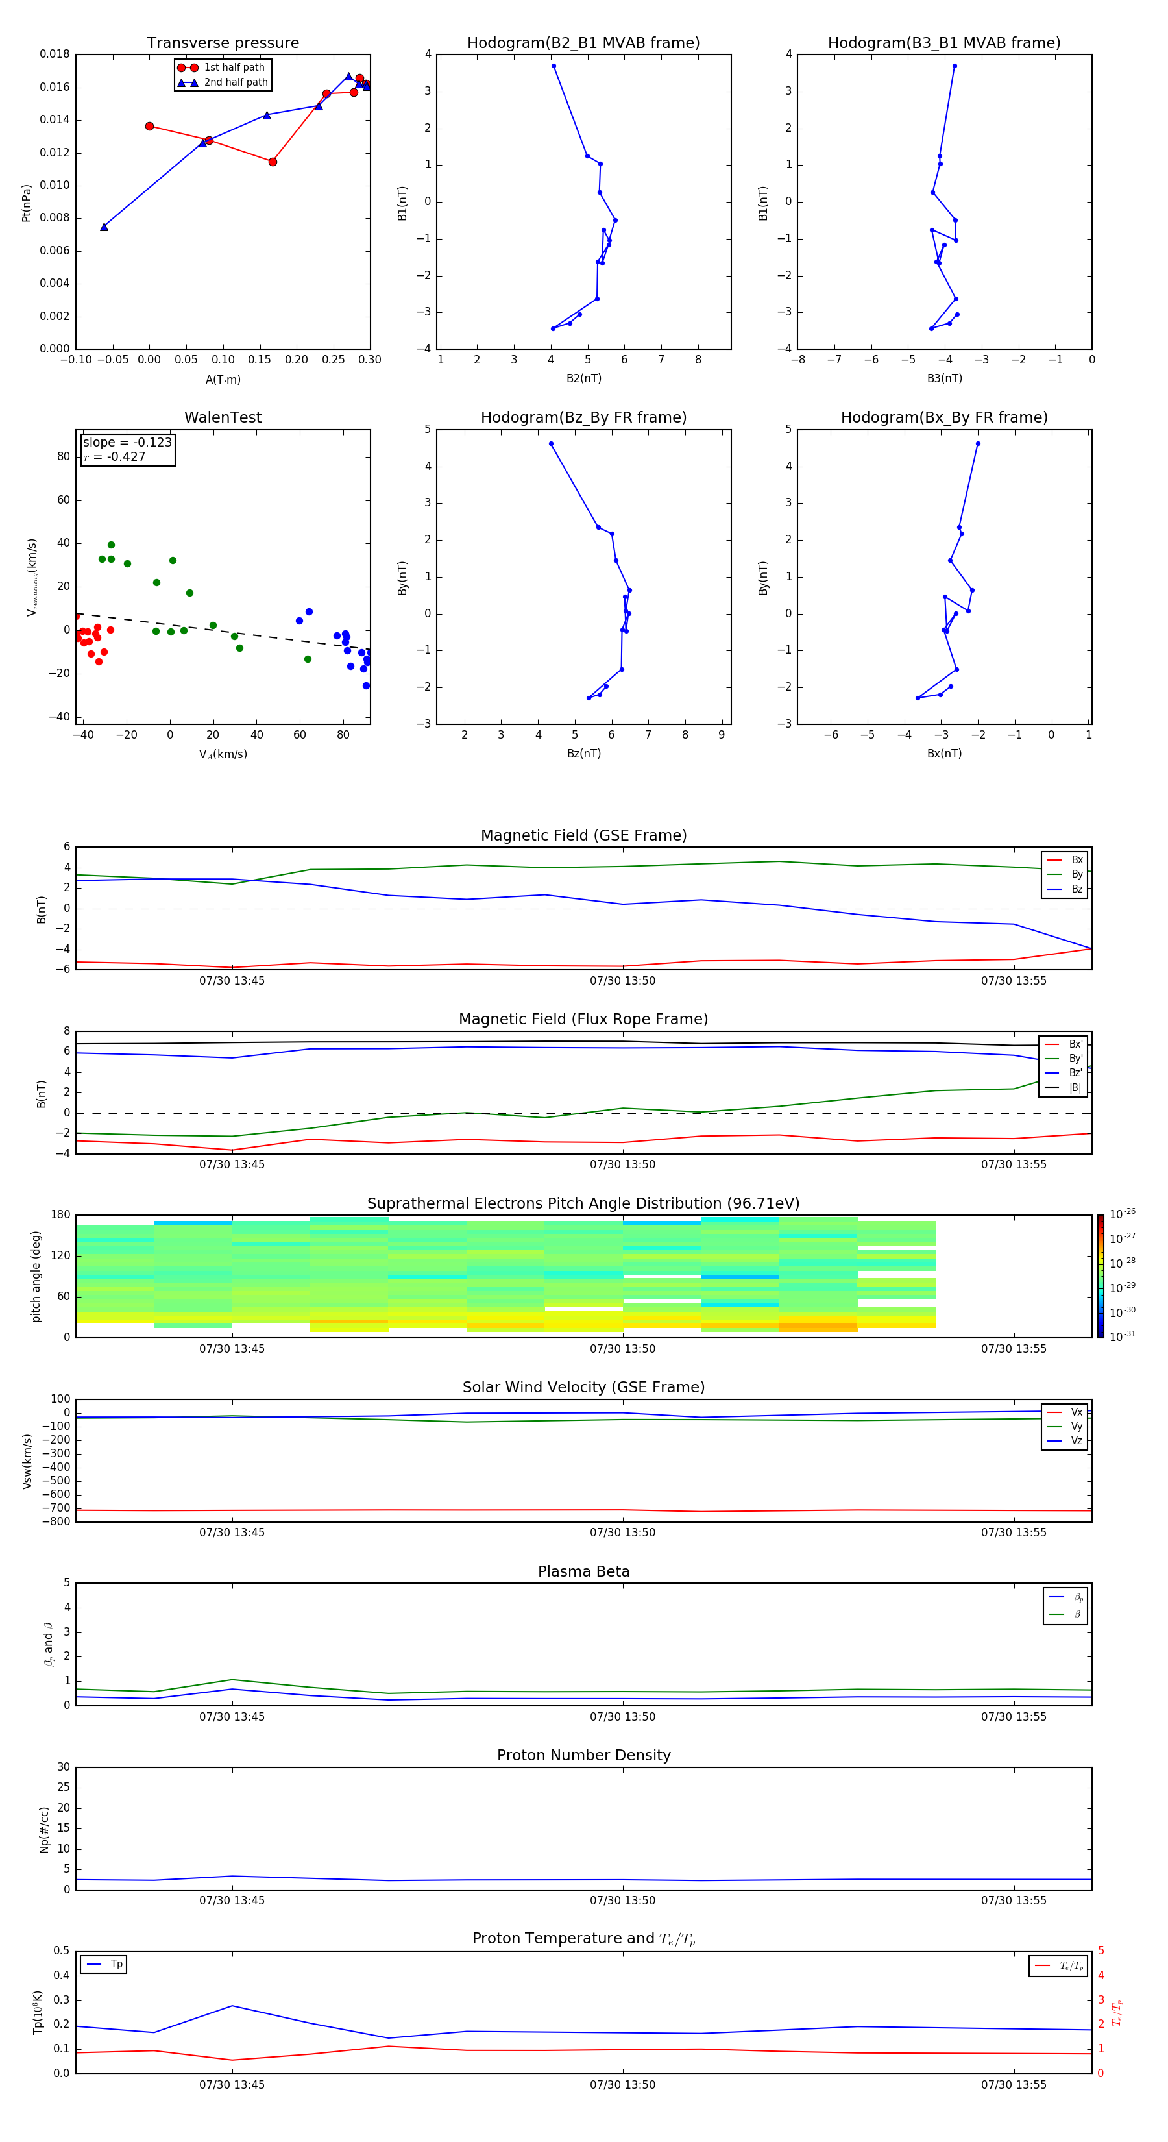Click the "Pt(nPa)" y-axis label
1168x2142 pixels.
(27, 202)
